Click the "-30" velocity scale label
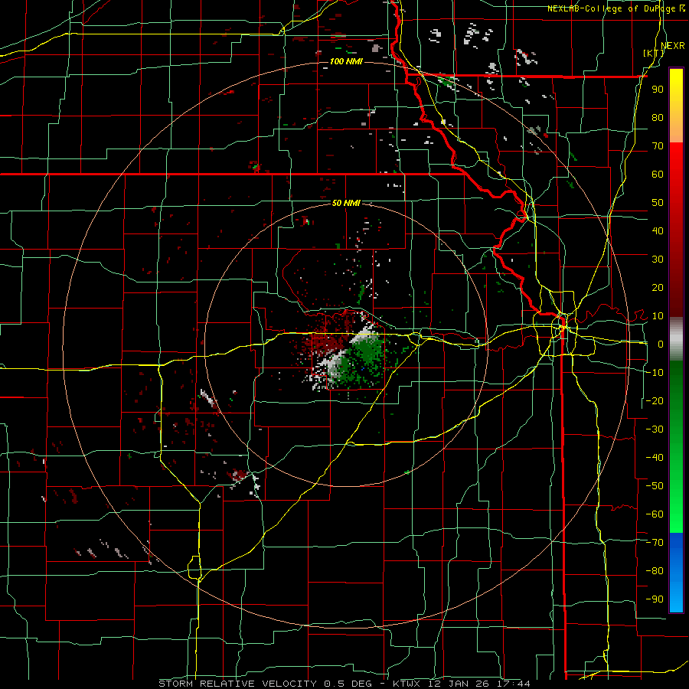The image size is (689, 689). point(655,429)
